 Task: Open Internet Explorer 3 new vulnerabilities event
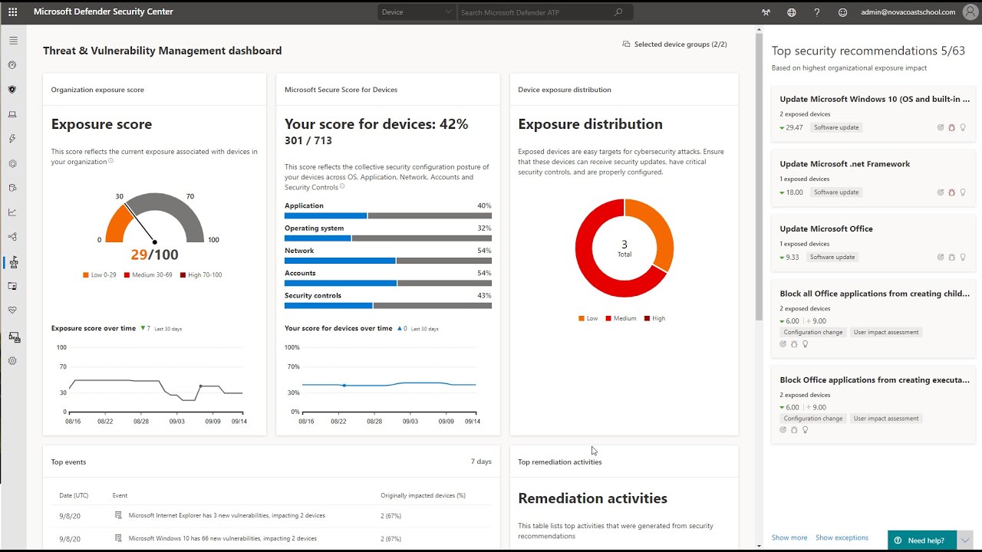point(226,515)
